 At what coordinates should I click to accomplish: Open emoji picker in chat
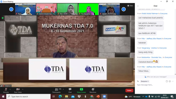pos(170,81)
